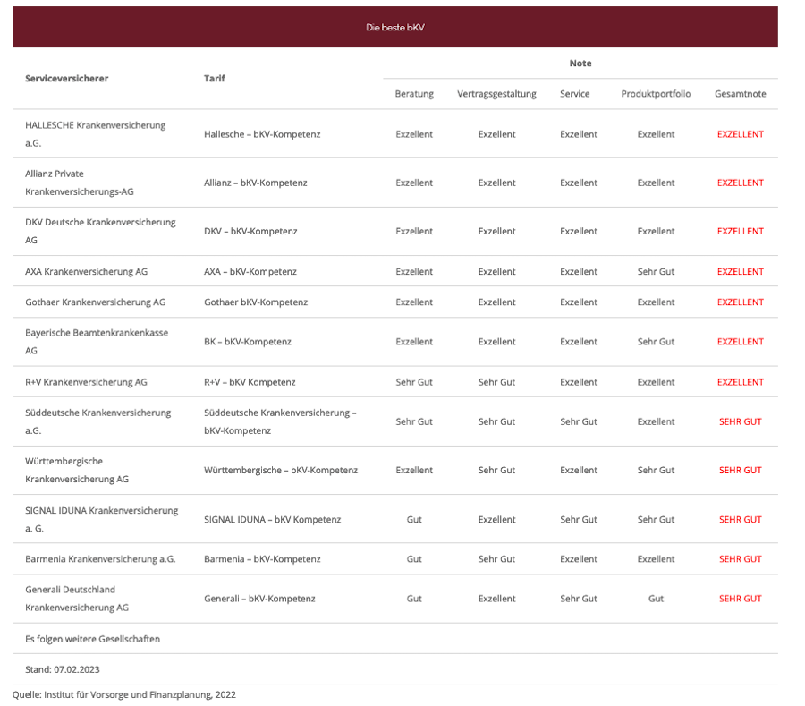This screenshot has height=706, width=805.
Task: Click EXZELLENT overall grade for DKV
Action: point(740,231)
